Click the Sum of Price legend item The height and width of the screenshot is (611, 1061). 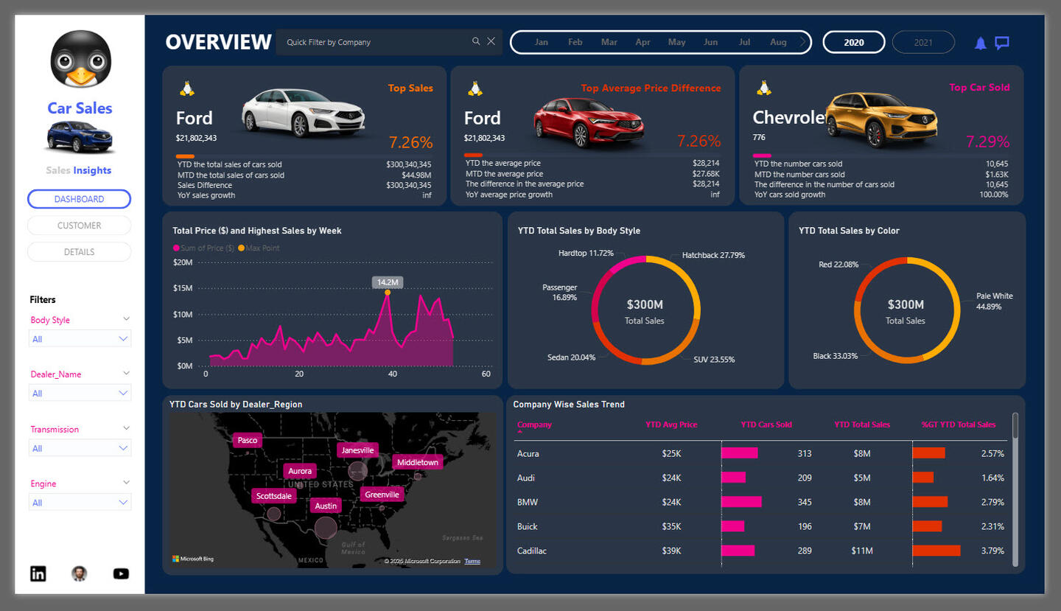pyautogui.click(x=203, y=248)
